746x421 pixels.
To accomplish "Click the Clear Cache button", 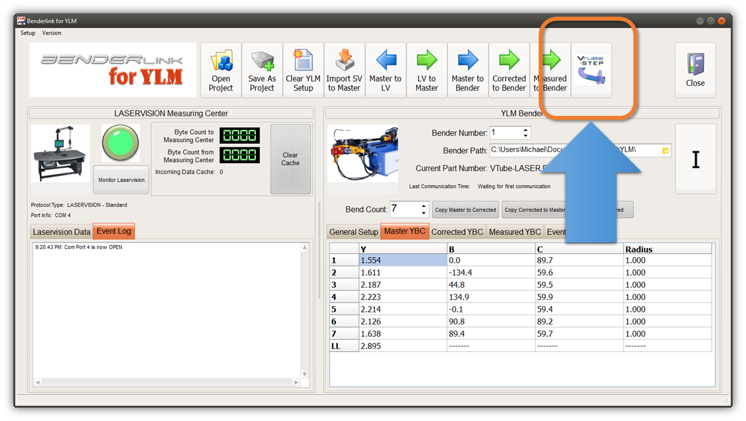I will (x=290, y=159).
